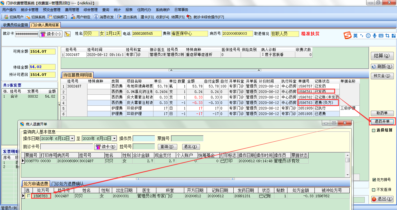Enable the 不发医保 checkbox
Image resolution: width=397 pixels, height=210 pixels.
click(x=374, y=190)
